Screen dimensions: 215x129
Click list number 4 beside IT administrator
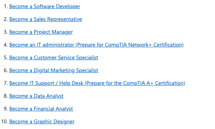coord(6,45)
